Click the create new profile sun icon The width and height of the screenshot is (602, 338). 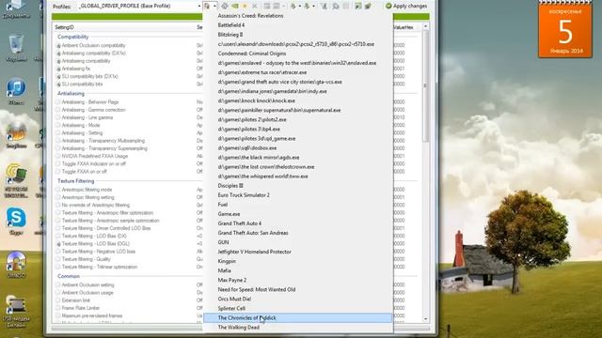point(245,6)
